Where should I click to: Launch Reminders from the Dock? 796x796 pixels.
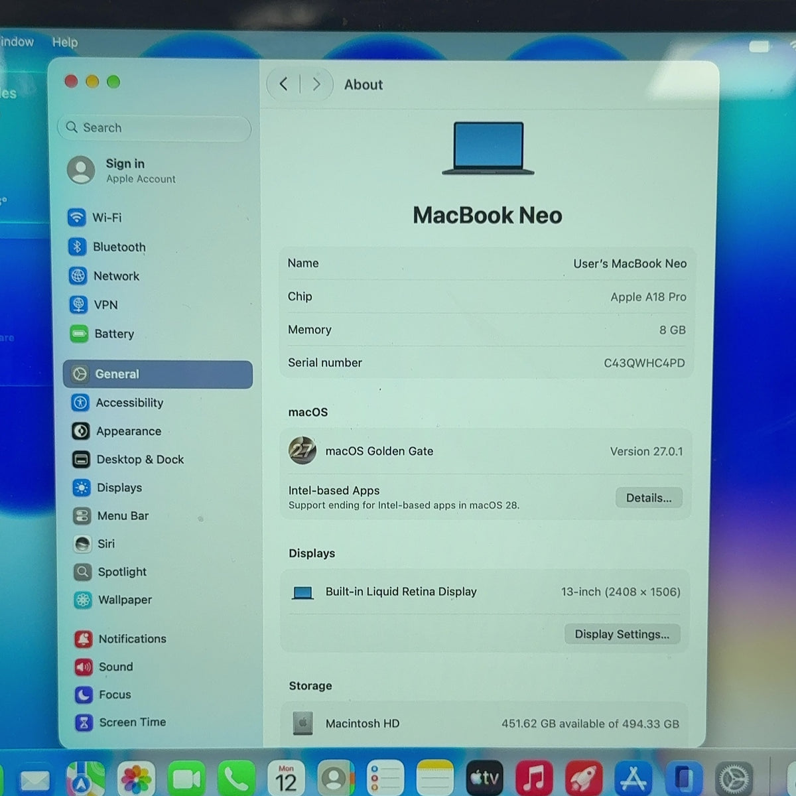(385, 779)
